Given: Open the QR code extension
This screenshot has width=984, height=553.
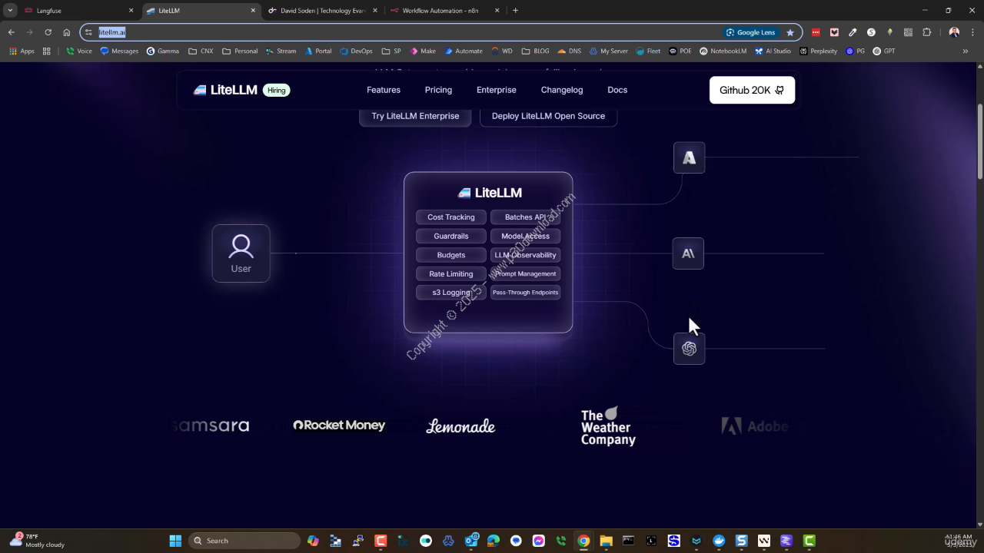Looking at the screenshot, I should 908,32.
